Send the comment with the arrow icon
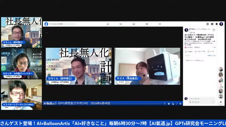Viewport: 226px width, 127px height. (x=213, y=102)
